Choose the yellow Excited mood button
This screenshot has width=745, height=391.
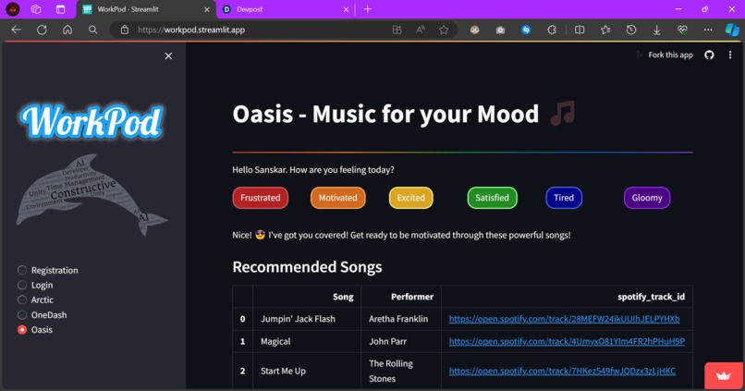[x=411, y=198]
